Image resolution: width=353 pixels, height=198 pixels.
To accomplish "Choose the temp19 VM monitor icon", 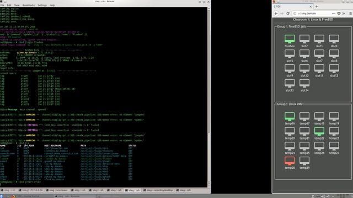I will coord(334,117).
